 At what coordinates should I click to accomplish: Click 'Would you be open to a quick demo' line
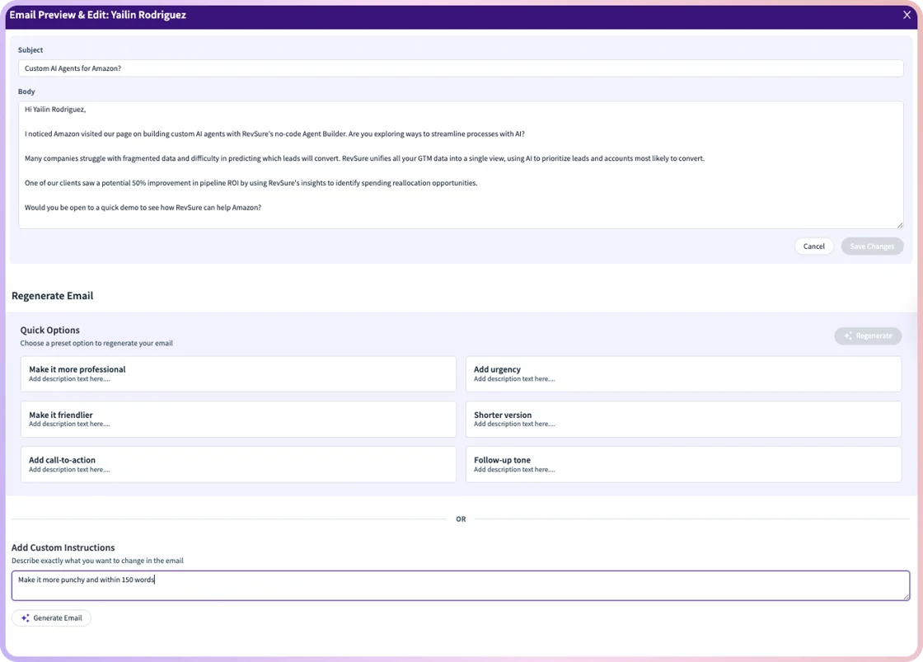pos(143,208)
